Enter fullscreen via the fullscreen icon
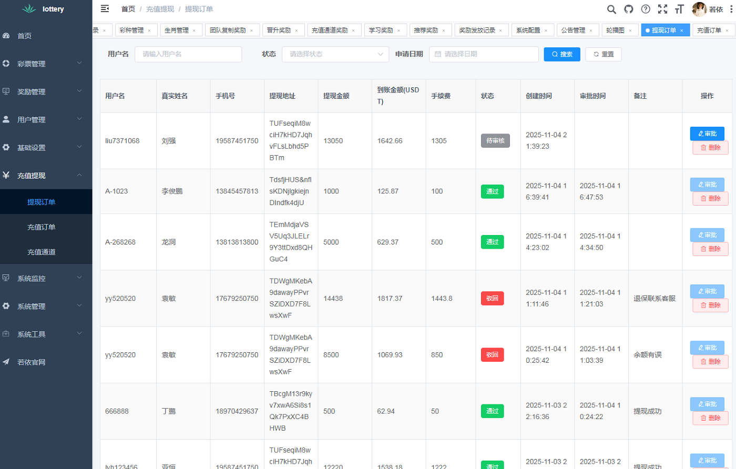Screen dimensions: 736x469 tap(663, 9)
